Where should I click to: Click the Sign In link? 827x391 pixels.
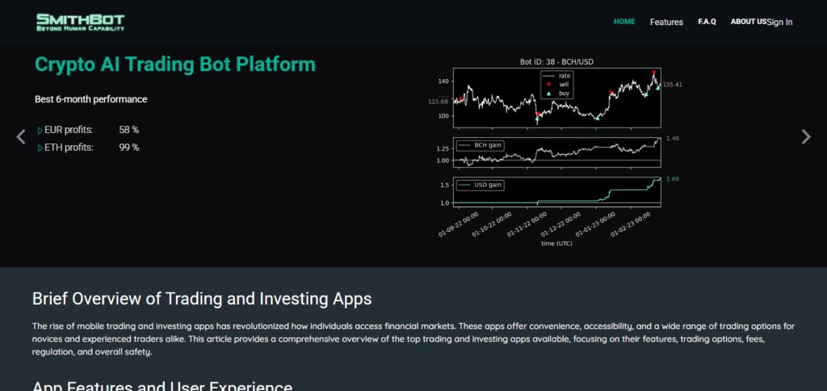coord(779,22)
